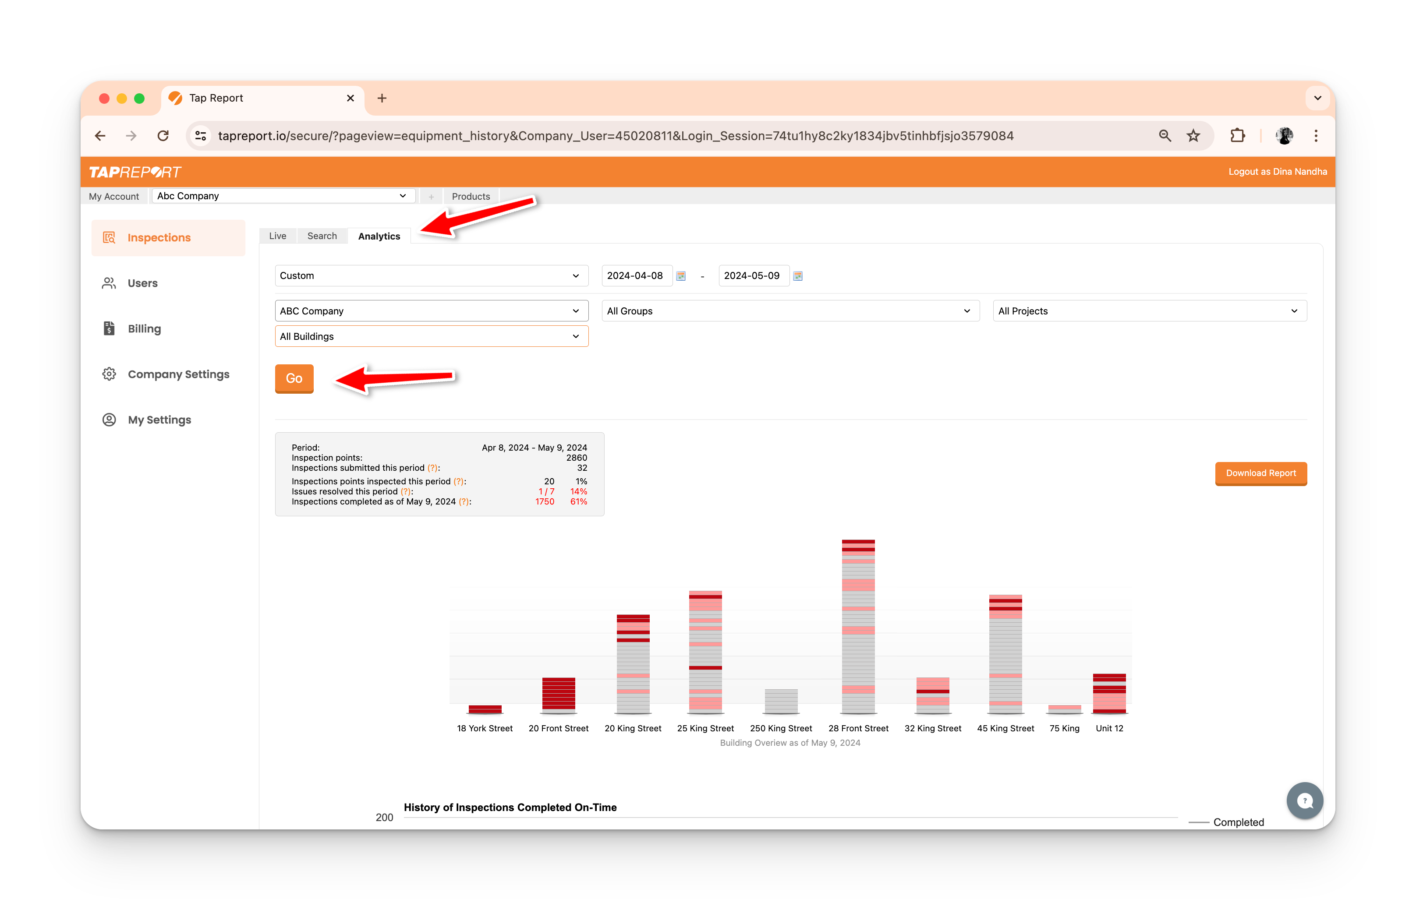1416x910 pixels.
Task: Click help icon next to Issues resolved
Action: click(x=405, y=492)
